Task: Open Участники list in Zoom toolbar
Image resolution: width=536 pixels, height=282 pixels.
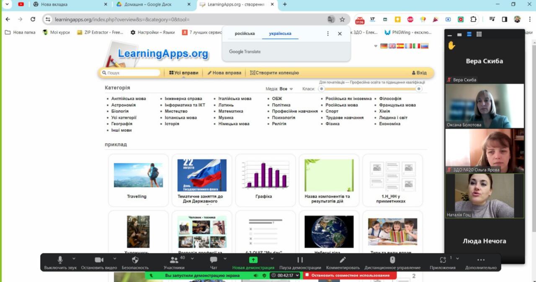Action: pos(174,262)
